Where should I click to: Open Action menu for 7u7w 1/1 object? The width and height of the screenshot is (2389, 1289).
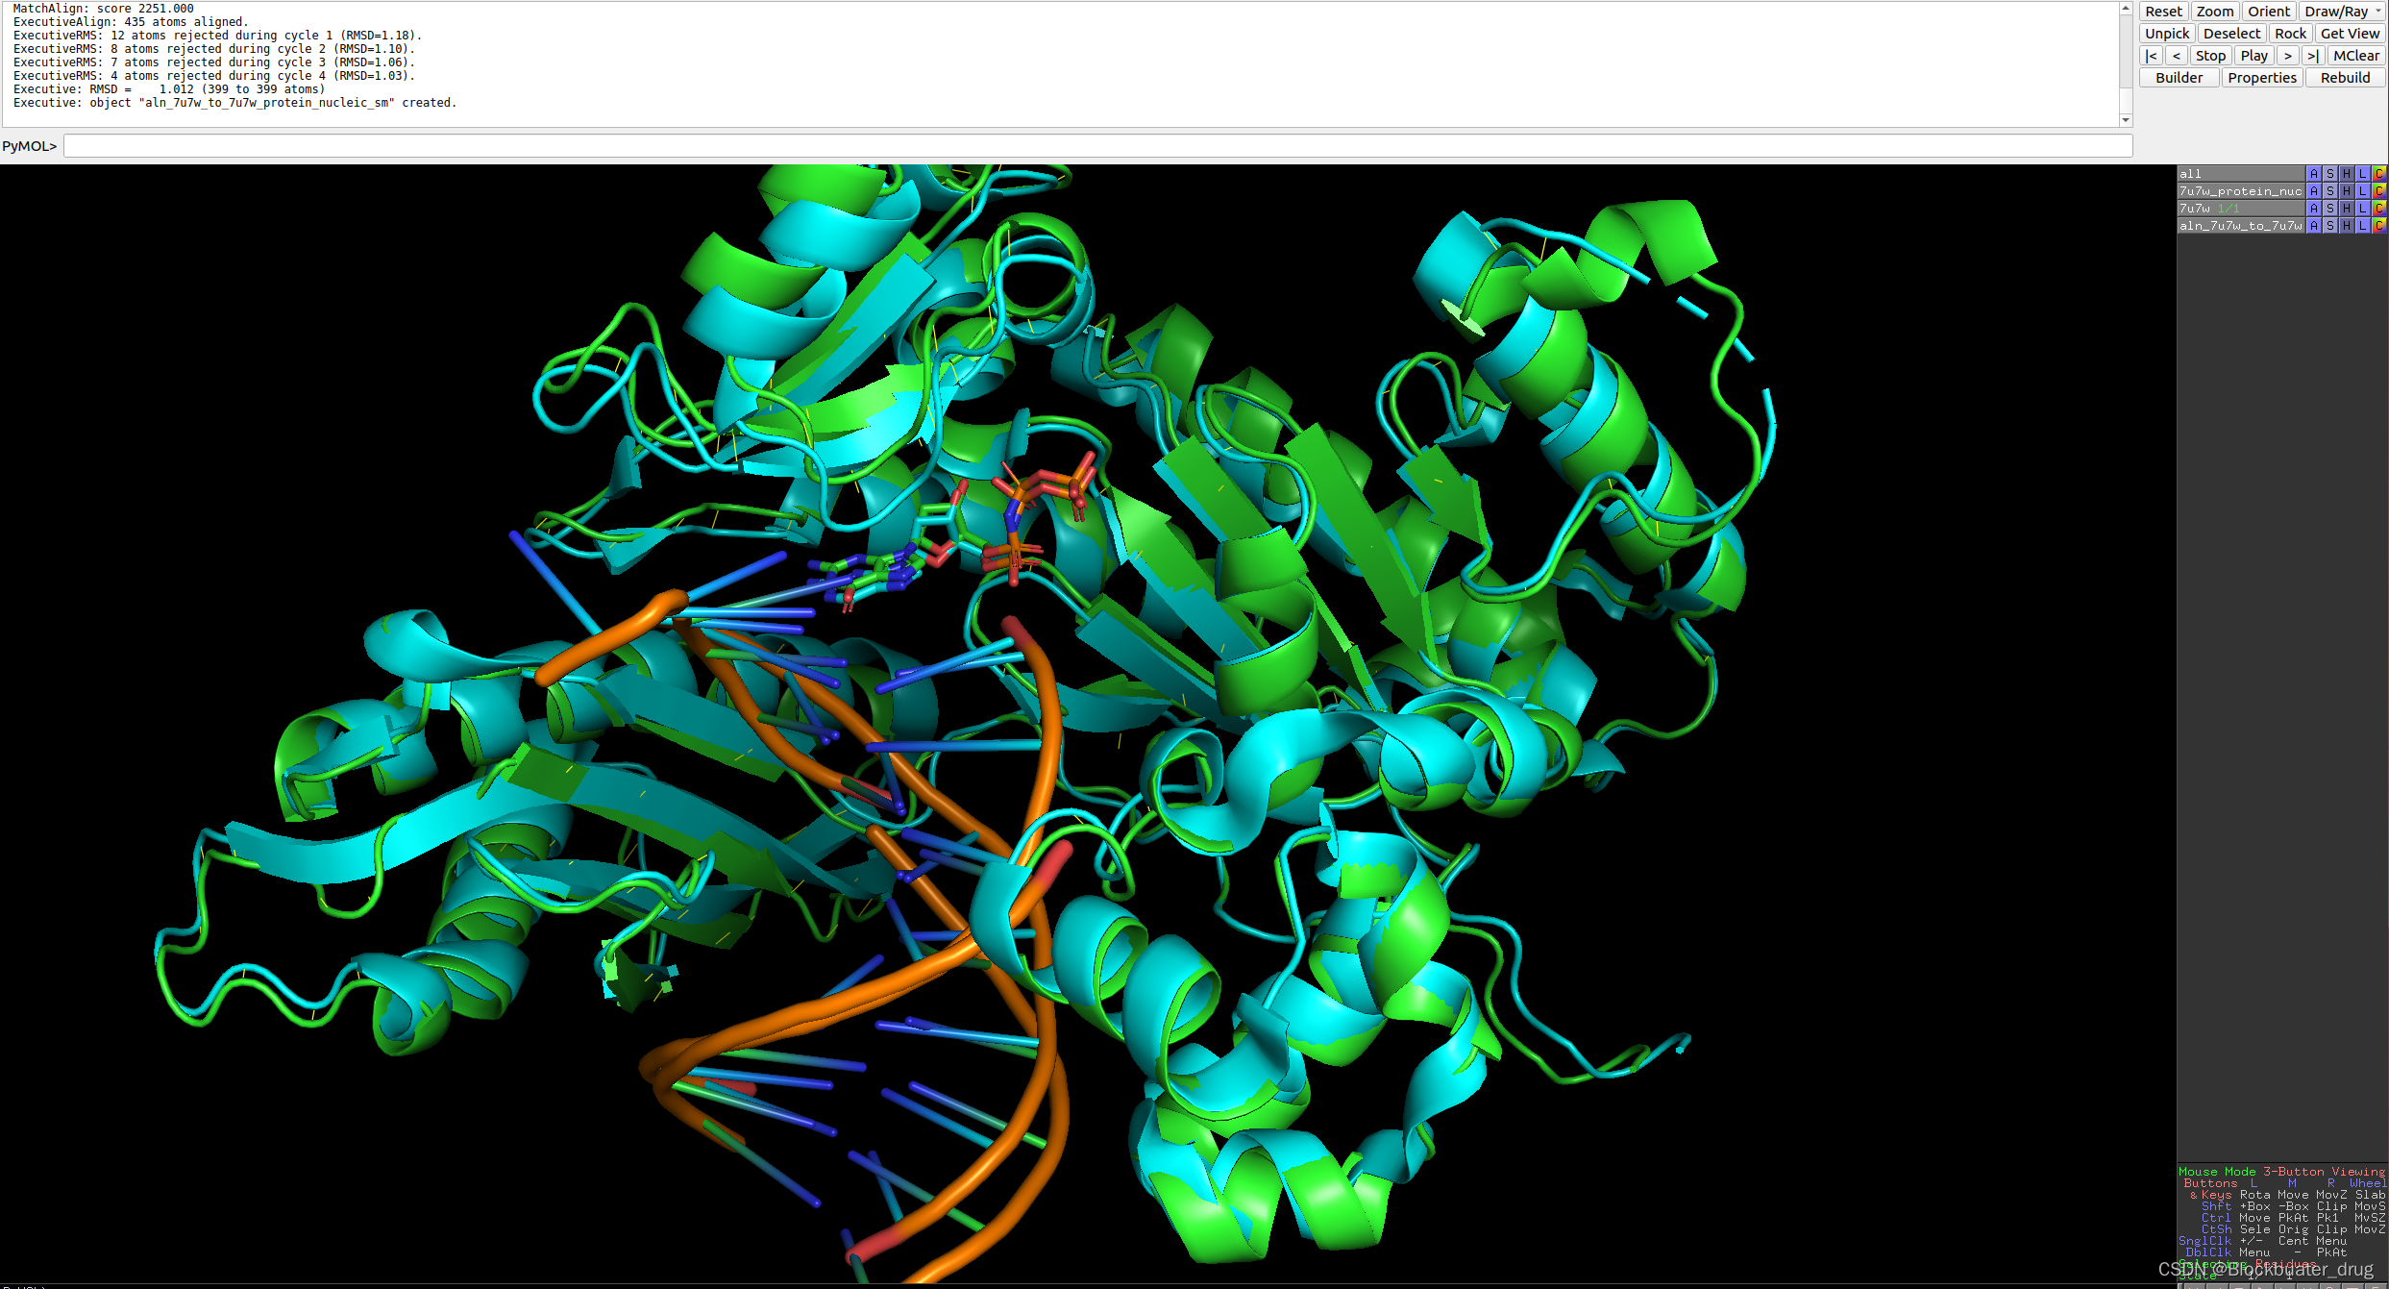pos(2314,209)
